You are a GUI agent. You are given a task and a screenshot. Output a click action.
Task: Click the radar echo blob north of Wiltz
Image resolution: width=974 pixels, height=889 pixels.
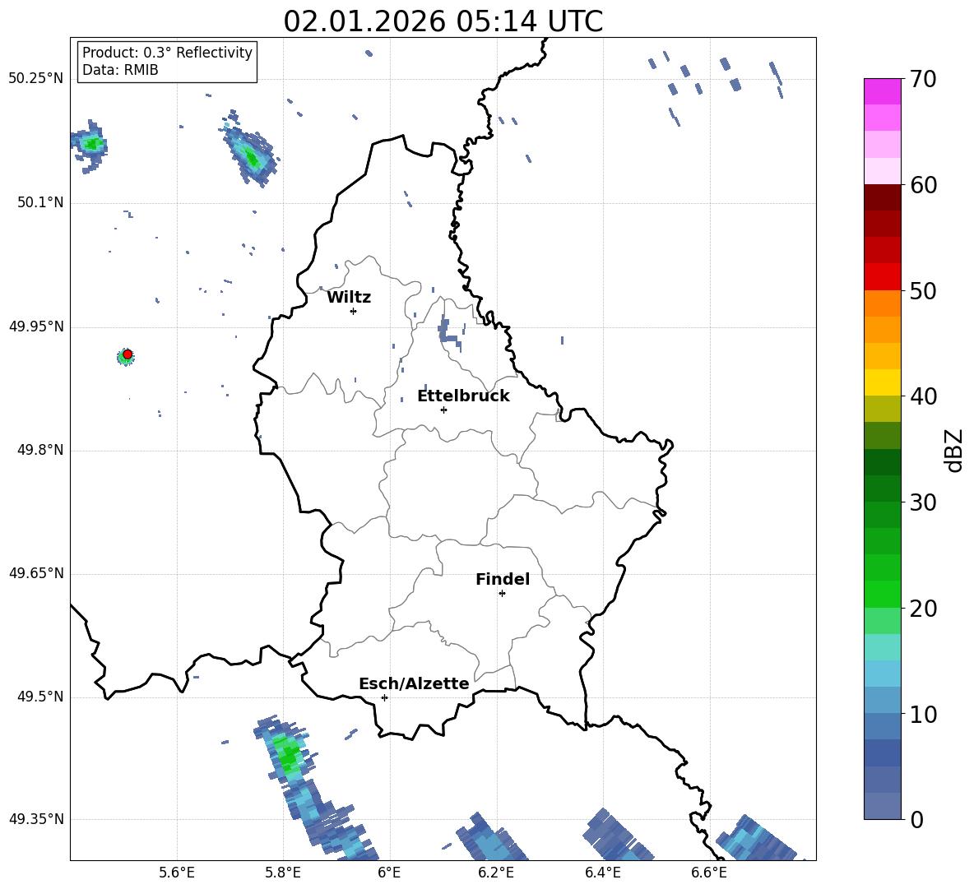point(250,153)
